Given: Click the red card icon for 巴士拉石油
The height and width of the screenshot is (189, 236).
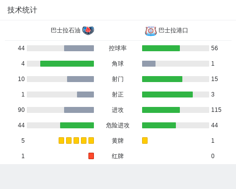Looking at the screenshot, I should (91, 156).
